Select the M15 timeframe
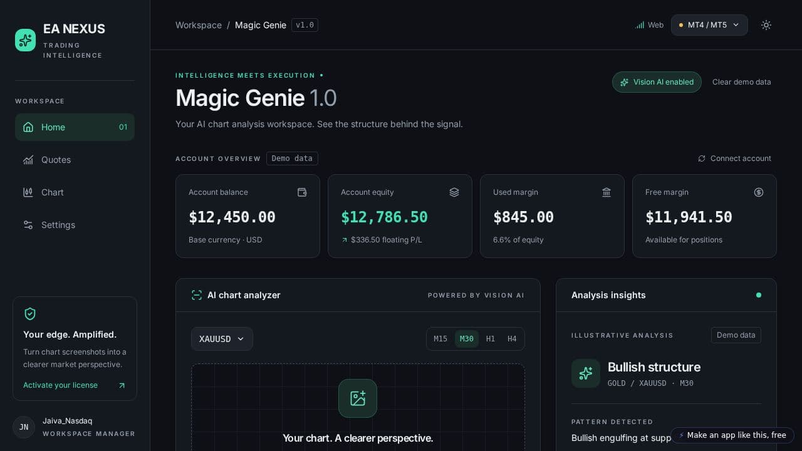The width and height of the screenshot is (802, 451). [440, 339]
